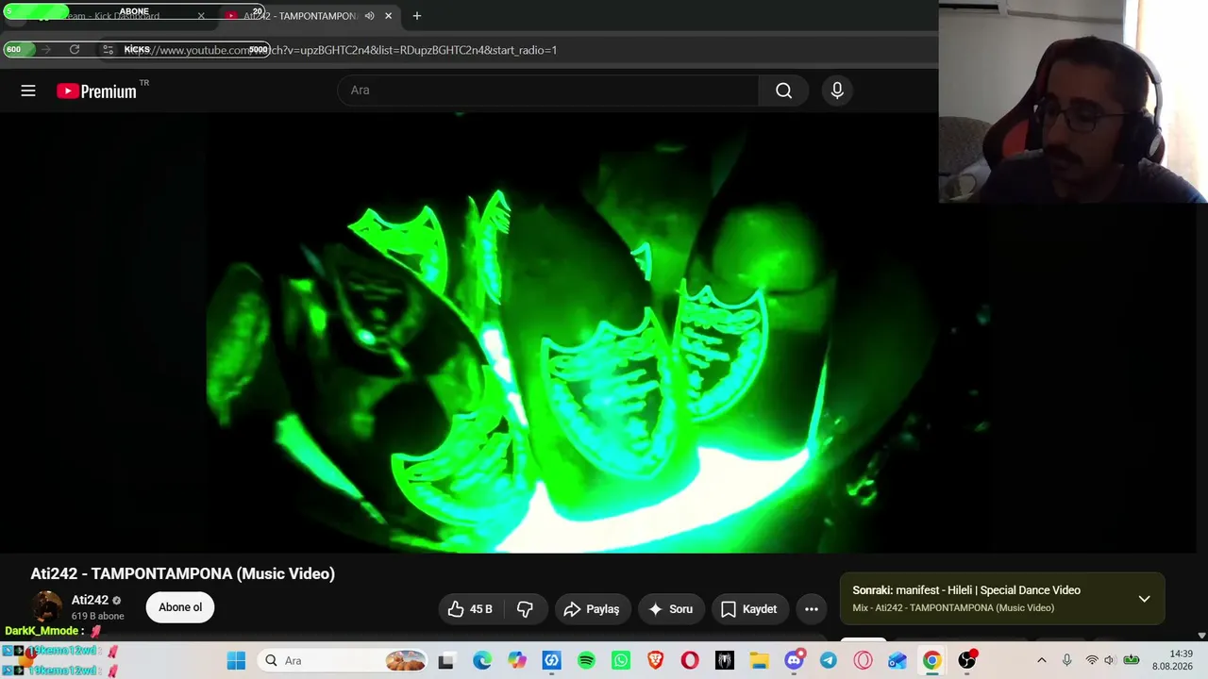
Task: Switch to the Kick Dashboard browser tab
Action: tap(113, 16)
